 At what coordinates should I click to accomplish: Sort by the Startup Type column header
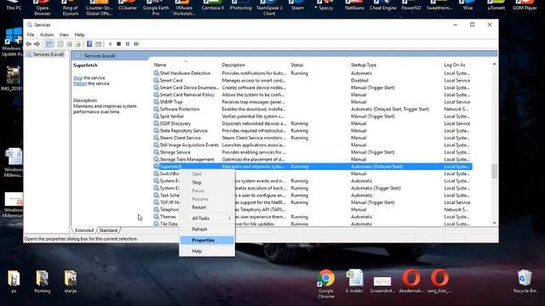(x=395, y=65)
